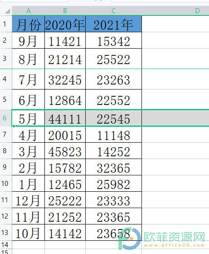
Task: Select row 14 header
Action: pyautogui.click(x=6, y=245)
